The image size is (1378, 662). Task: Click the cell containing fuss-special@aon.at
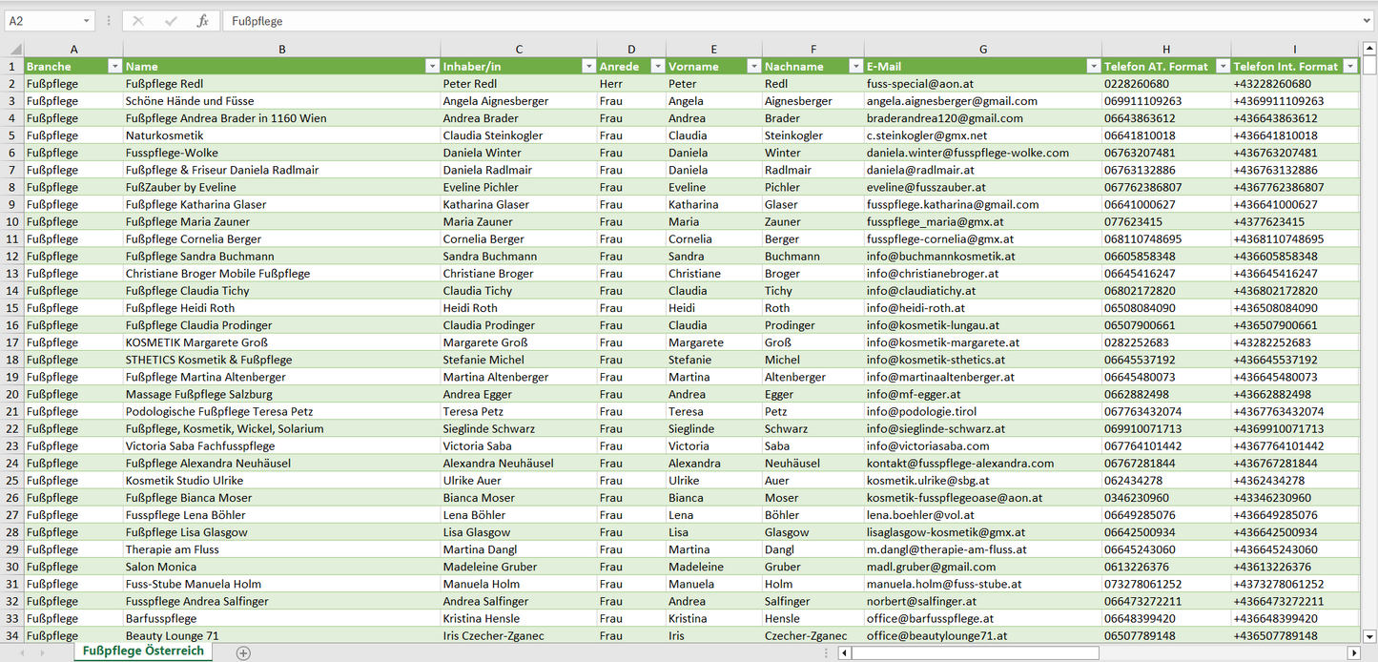(919, 84)
